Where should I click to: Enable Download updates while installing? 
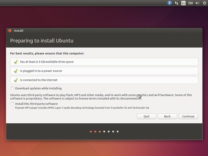click(12, 88)
